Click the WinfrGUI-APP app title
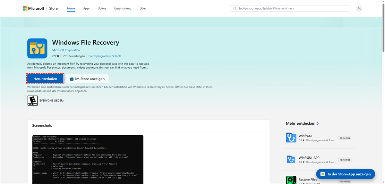The image size is (385, 184). point(309,157)
